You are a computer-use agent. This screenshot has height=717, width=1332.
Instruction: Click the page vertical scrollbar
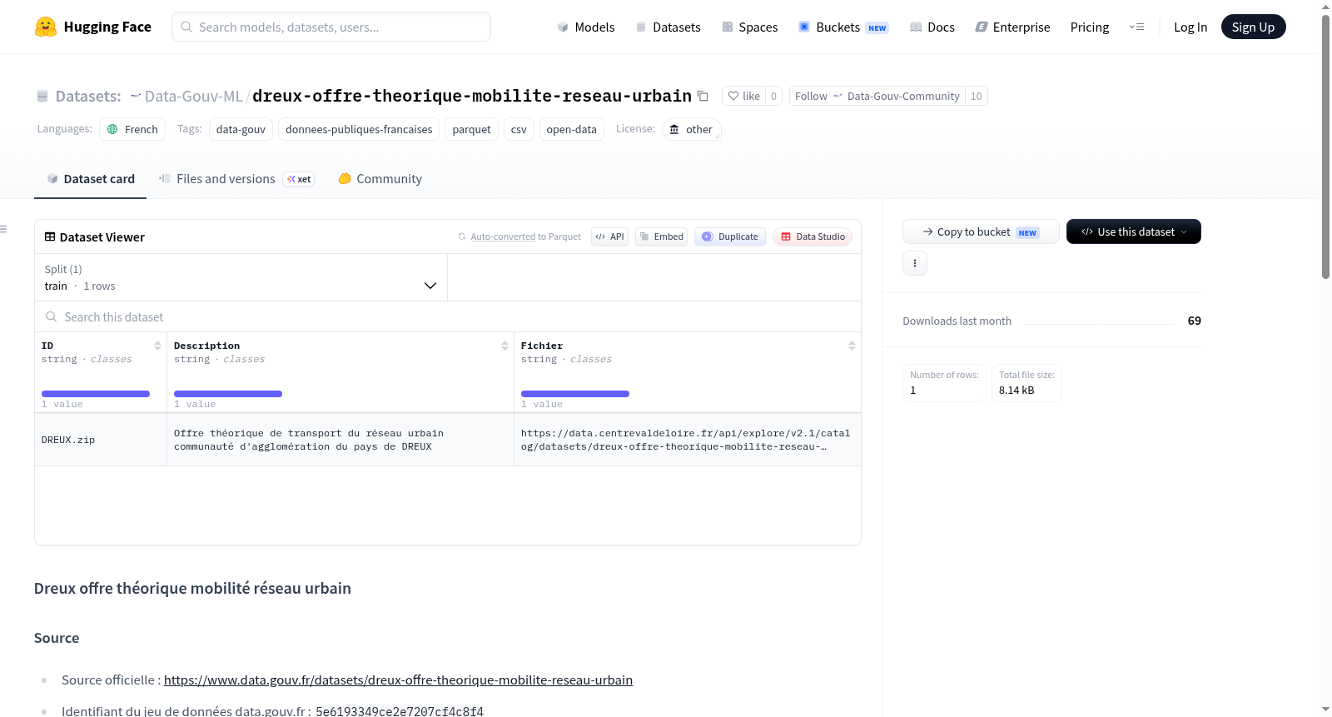click(1325, 146)
